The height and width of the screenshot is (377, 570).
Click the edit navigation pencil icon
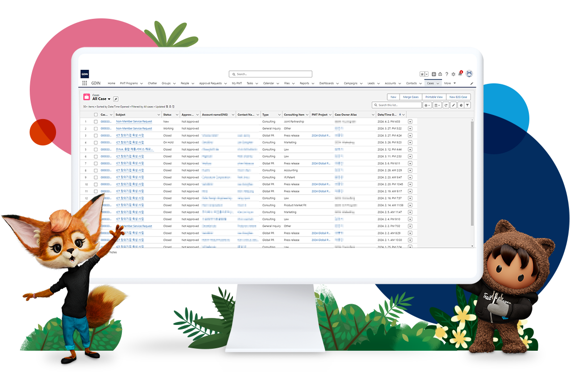(472, 83)
